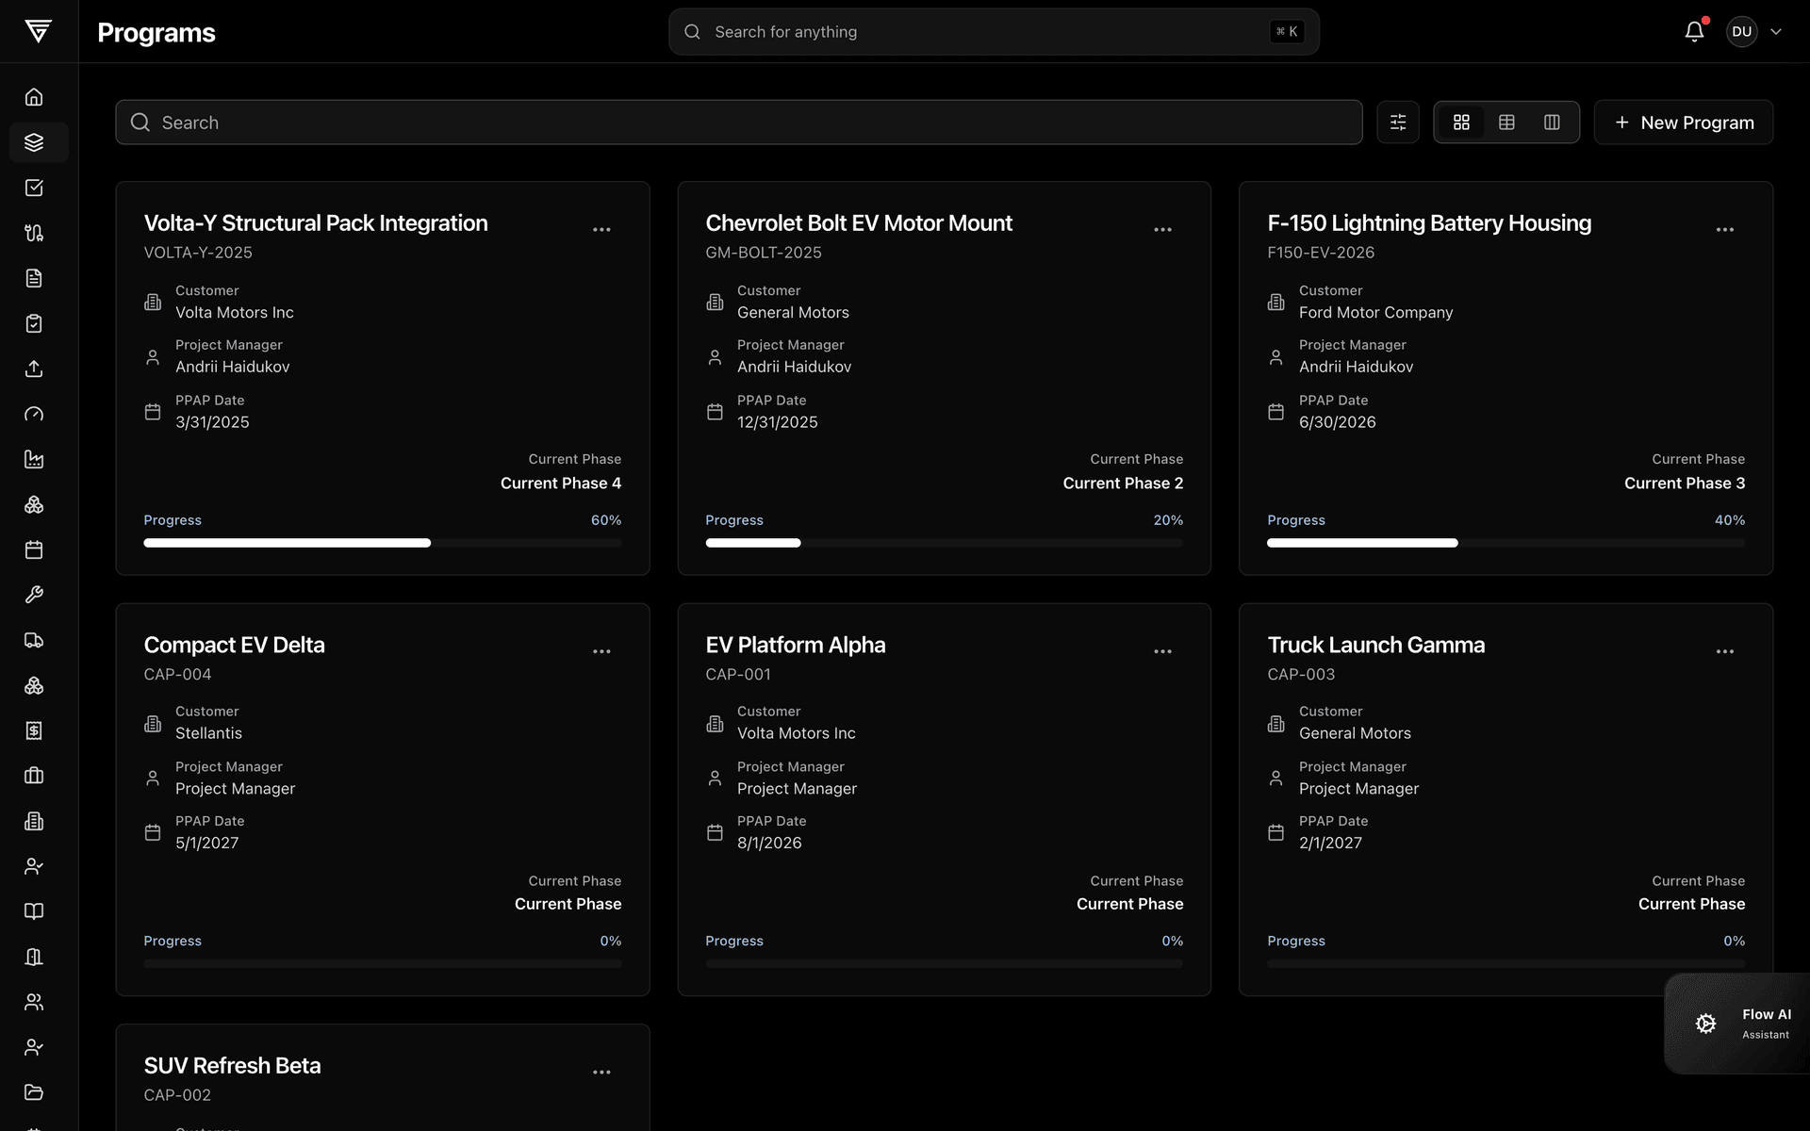Click the layers icon in sidebar
Image resolution: width=1810 pixels, height=1131 pixels.
(34, 142)
